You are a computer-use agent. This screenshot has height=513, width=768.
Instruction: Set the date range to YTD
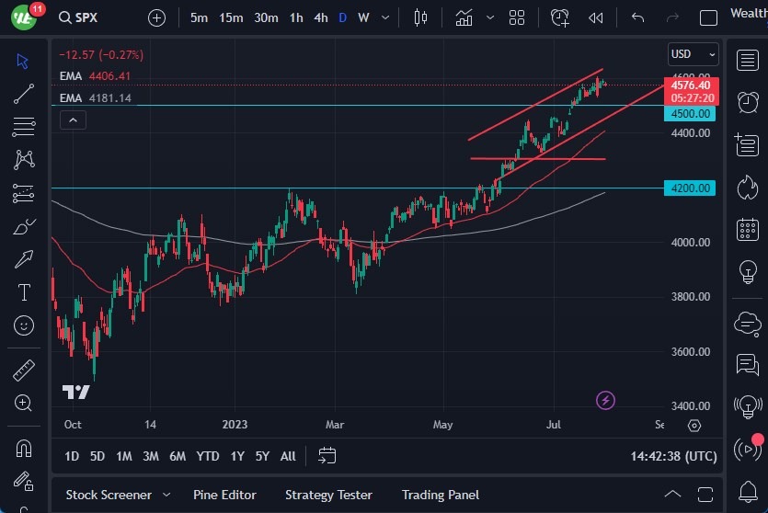[x=208, y=456]
